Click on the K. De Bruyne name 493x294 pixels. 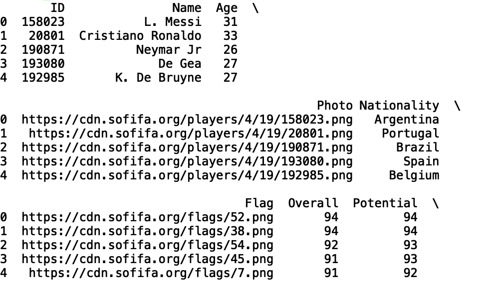[x=158, y=78]
